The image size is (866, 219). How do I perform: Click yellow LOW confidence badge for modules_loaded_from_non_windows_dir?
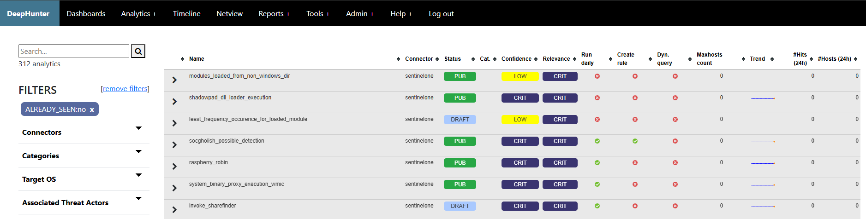pyautogui.click(x=520, y=76)
